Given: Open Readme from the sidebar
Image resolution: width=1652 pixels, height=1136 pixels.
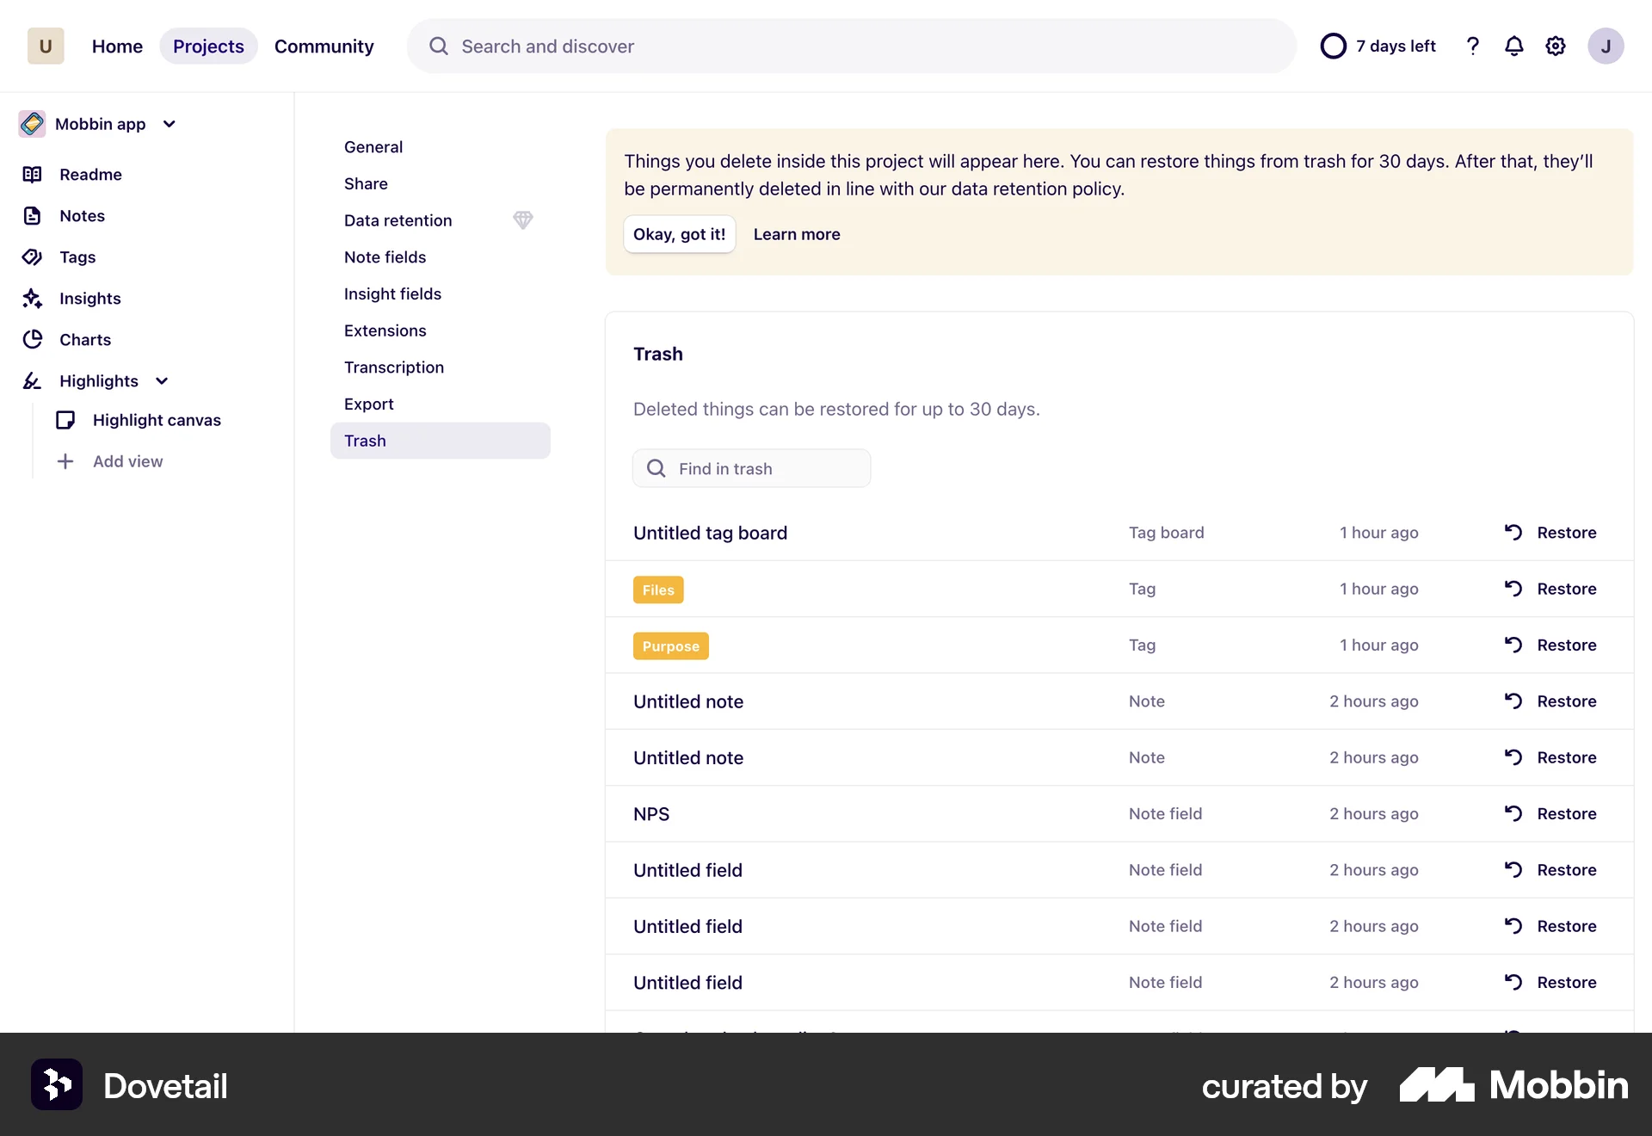Looking at the screenshot, I should click(x=90, y=175).
